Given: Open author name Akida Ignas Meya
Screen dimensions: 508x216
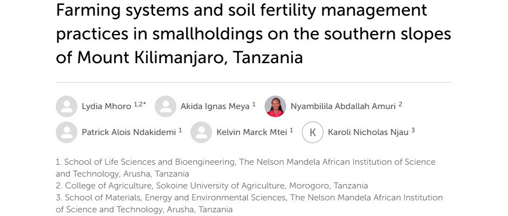Looking at the screenshot, I should 215,106.
